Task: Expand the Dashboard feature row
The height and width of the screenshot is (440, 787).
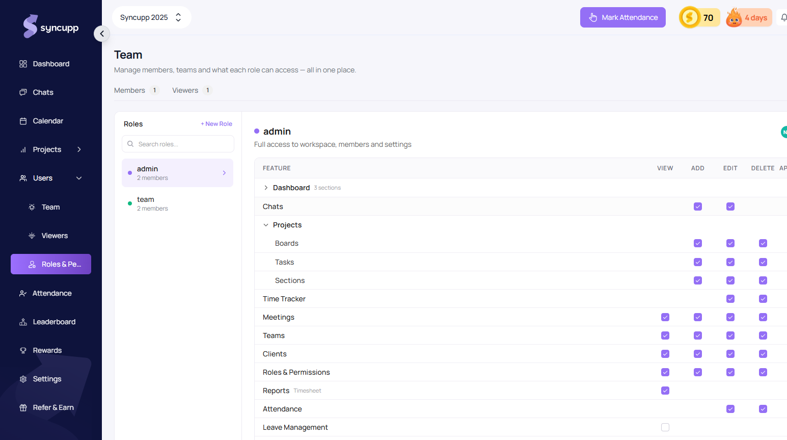Action: 266,188
